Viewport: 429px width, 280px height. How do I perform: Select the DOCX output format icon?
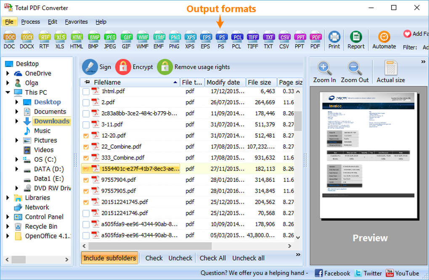26,38
